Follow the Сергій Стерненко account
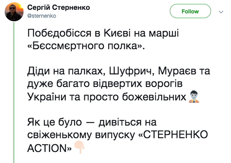The height and width of the screenshot is (163, 231). (x=190, y=11)
